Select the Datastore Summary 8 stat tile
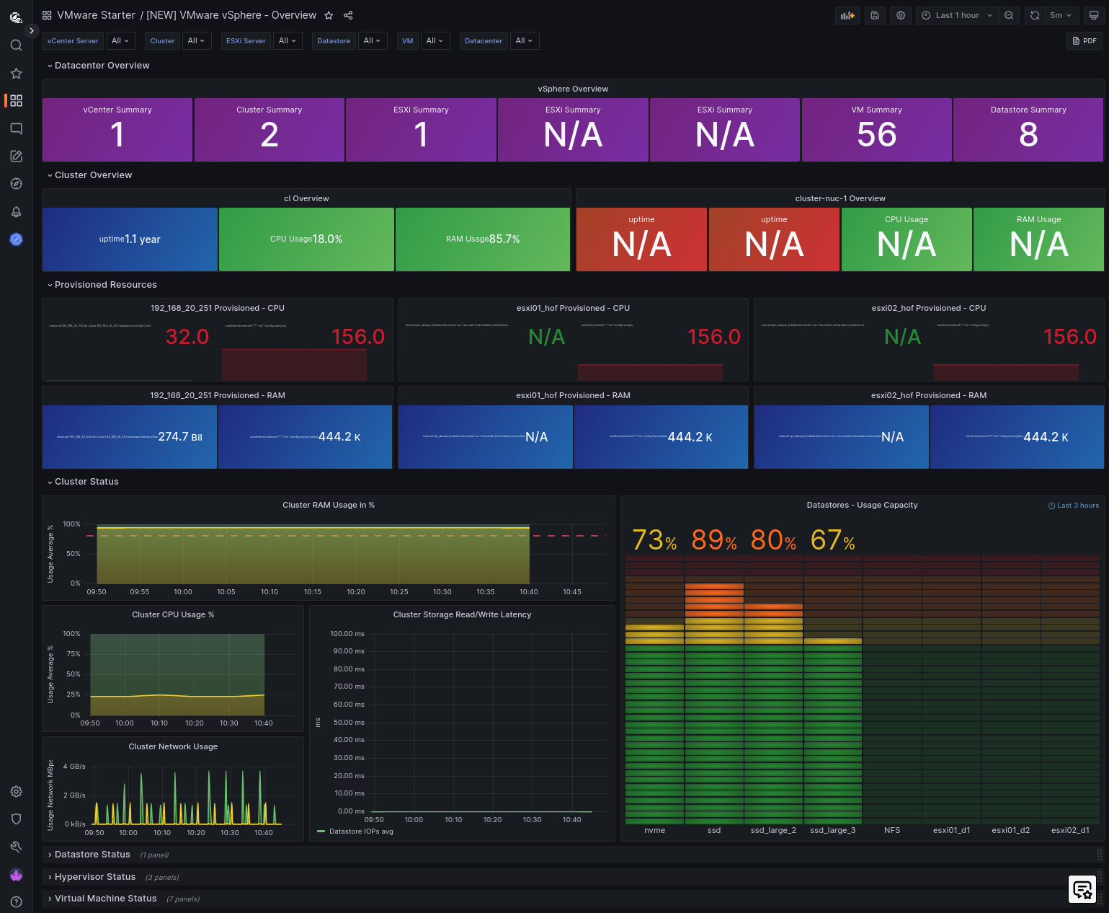 (1028, 130)
